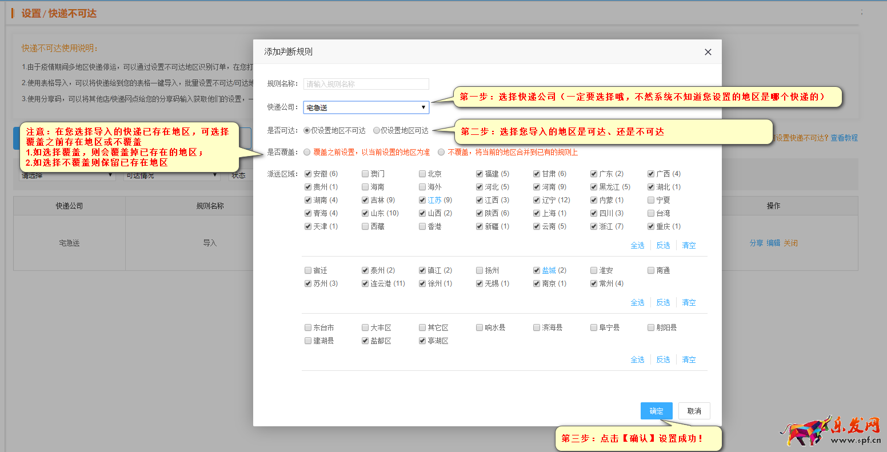Uncheck the 盐都区 district checkbox
This screenshot has height=452, width=887.
(365, 341)
